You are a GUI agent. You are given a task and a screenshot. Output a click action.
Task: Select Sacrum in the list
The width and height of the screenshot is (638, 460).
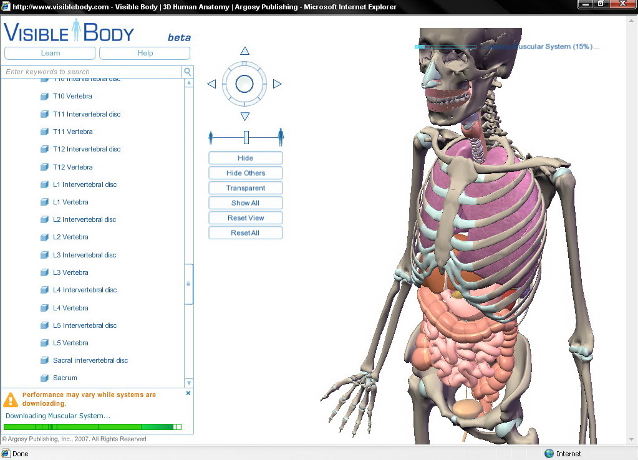pos(65,378)
